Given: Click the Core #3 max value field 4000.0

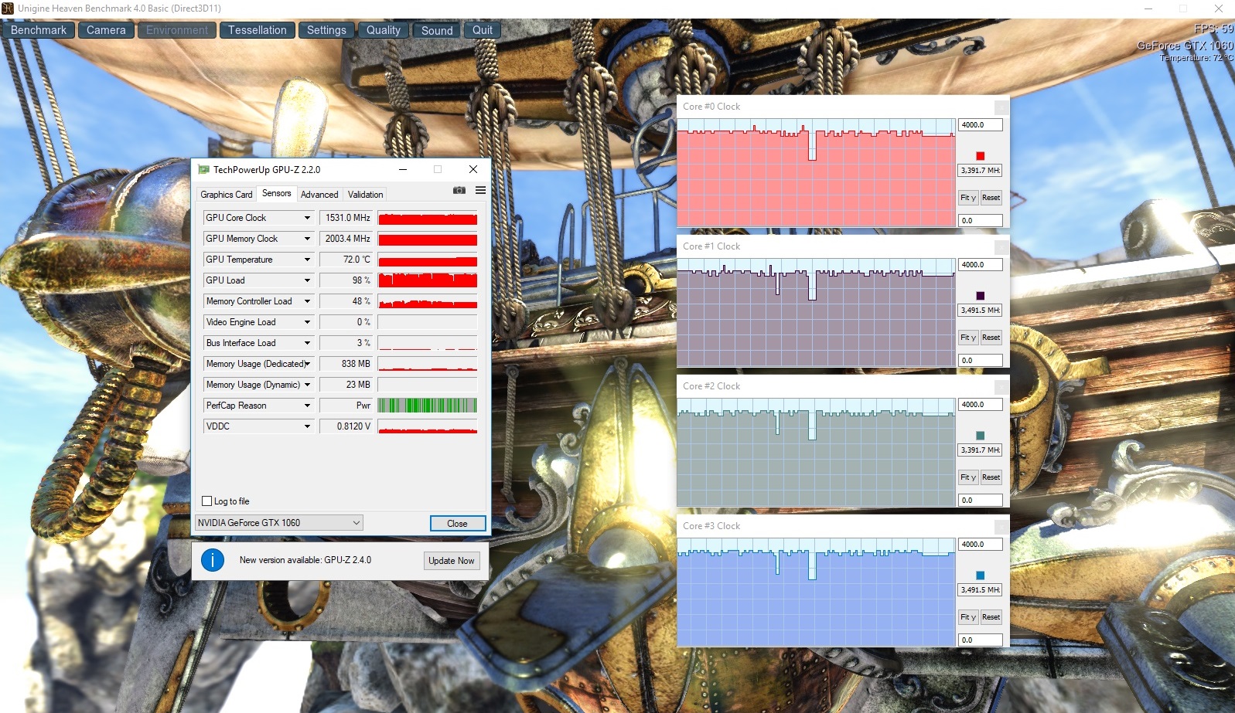Looking at the screenshot, I should pyautogui.click(x=981, y=545).
